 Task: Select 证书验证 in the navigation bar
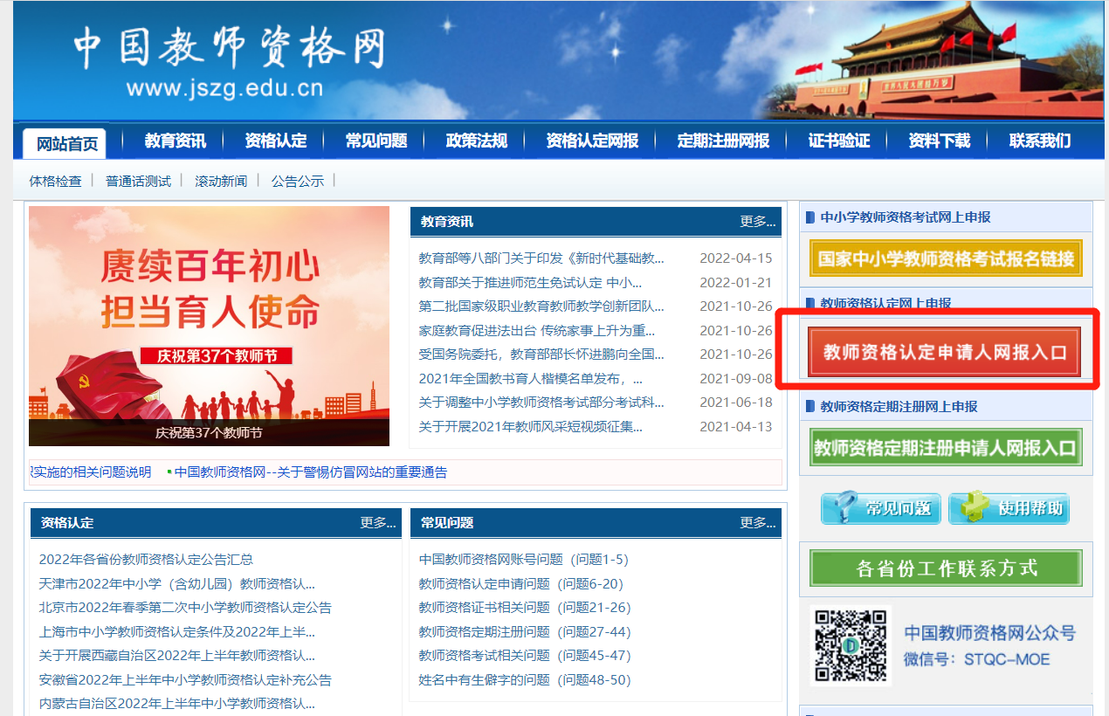point(838,141)
